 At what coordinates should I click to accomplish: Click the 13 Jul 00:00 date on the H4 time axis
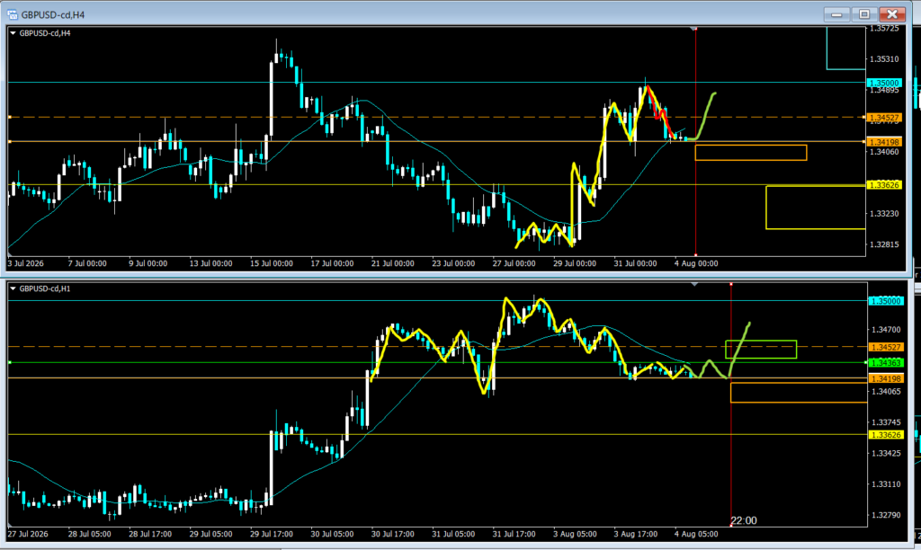[210, 263]
